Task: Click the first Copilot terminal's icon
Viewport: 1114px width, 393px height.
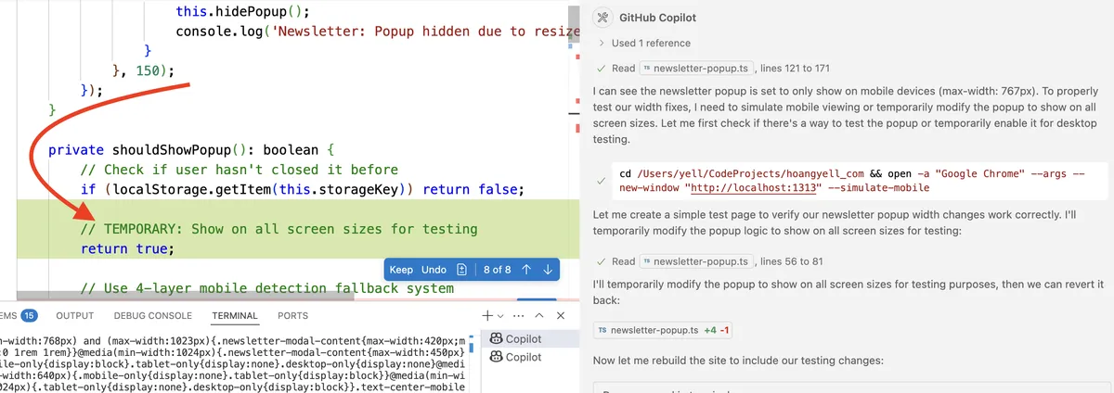Action: click(497, 339)
